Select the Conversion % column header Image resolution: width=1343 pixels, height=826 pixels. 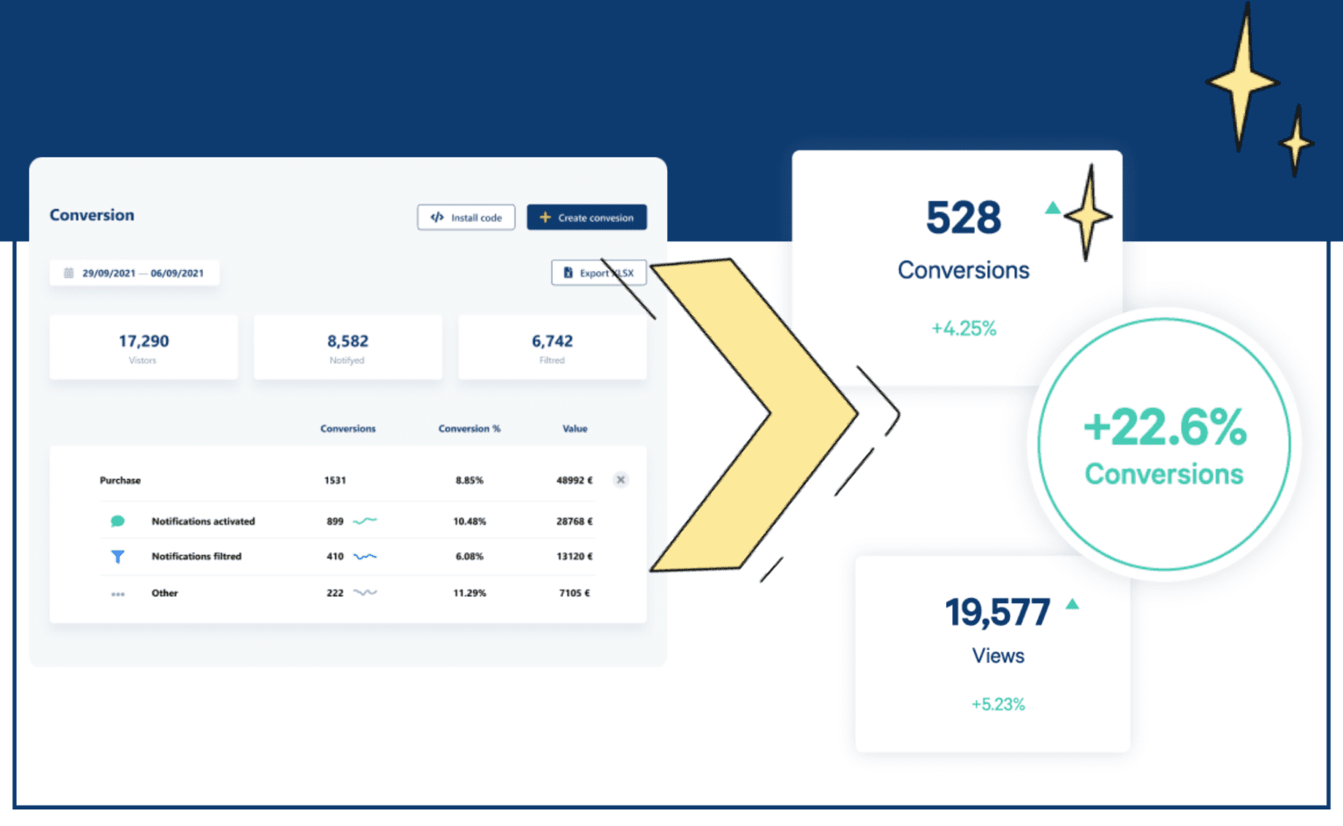coord(470,428)
